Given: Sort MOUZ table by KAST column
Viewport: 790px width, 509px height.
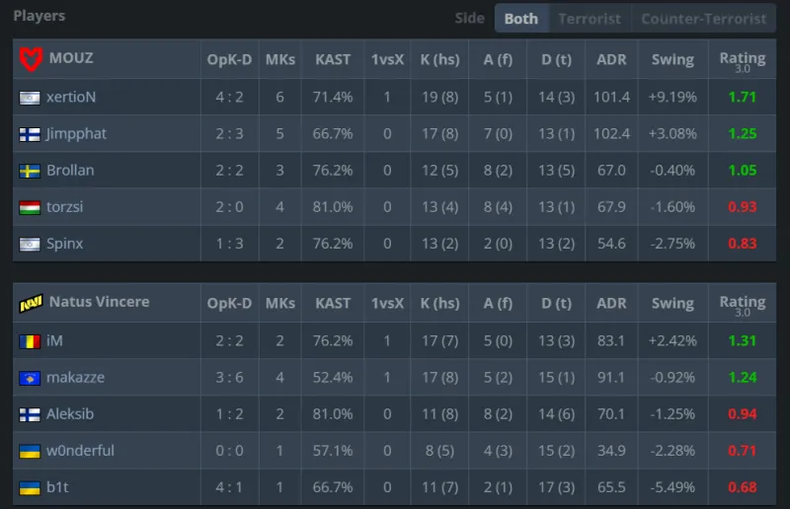Looking at the screenshot, I should 333,59.
